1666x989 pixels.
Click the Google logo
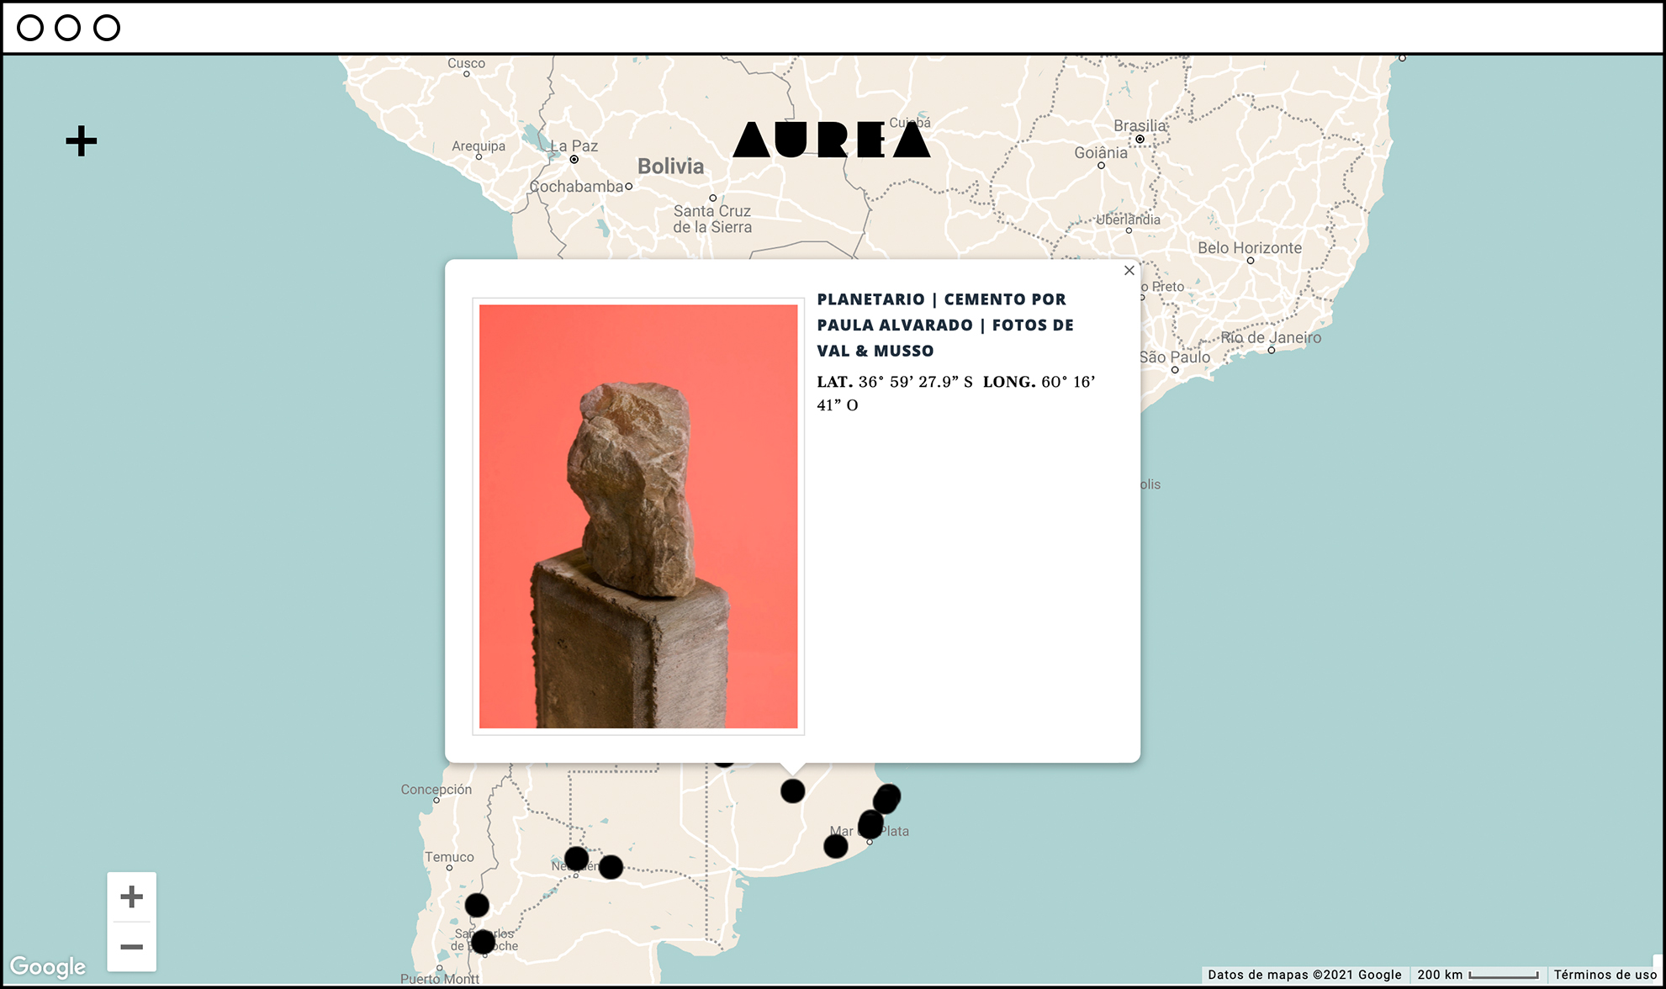(48, 966)
